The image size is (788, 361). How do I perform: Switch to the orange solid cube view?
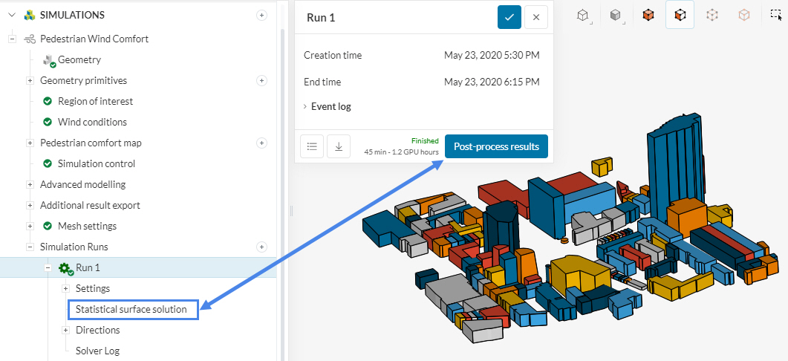tap(648, 15)
